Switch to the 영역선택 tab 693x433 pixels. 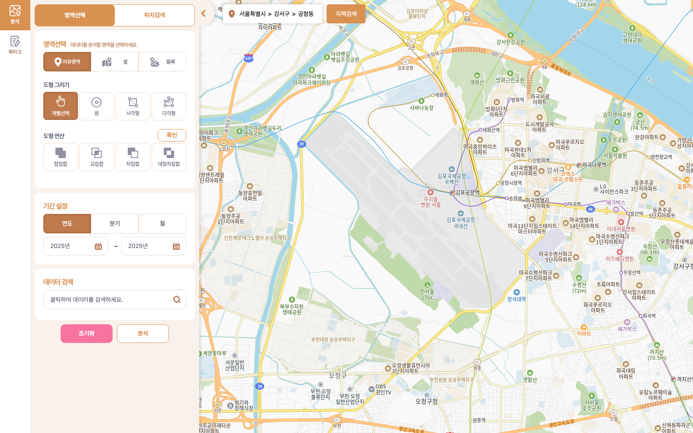point(74,15)
